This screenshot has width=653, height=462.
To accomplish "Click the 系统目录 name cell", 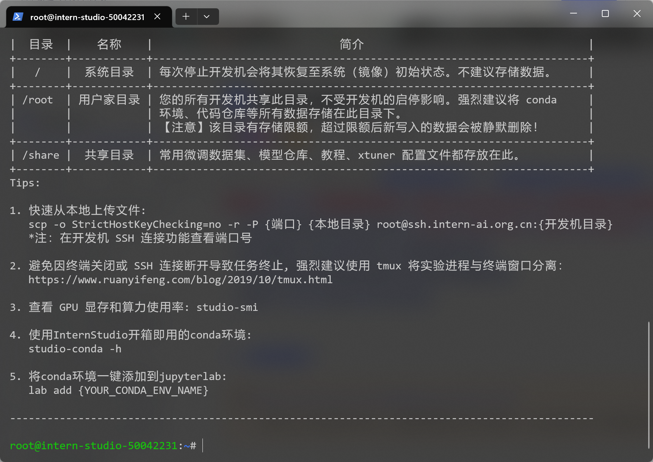I will [x=109, y=72].
